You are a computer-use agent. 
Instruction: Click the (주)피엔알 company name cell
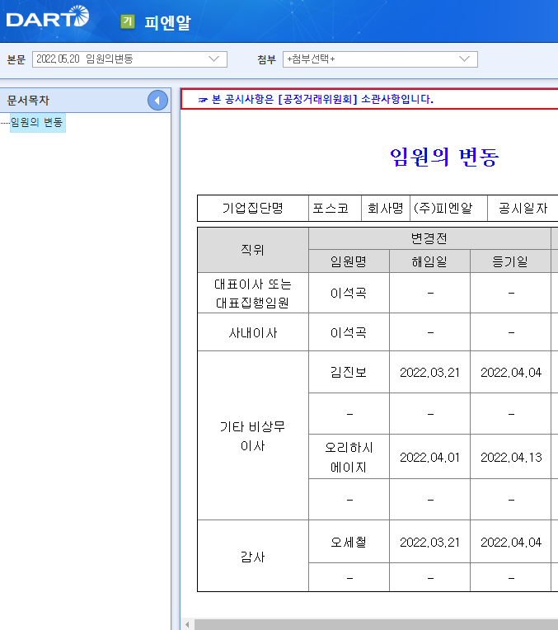tap(448, 209)
